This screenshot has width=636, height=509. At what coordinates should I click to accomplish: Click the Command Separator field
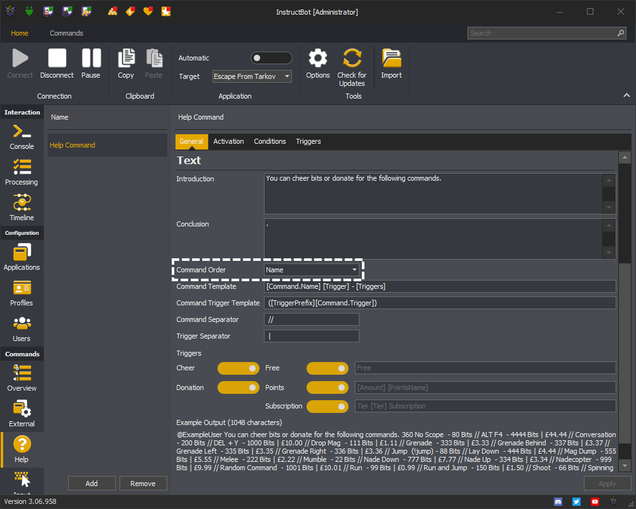point(312,320)
